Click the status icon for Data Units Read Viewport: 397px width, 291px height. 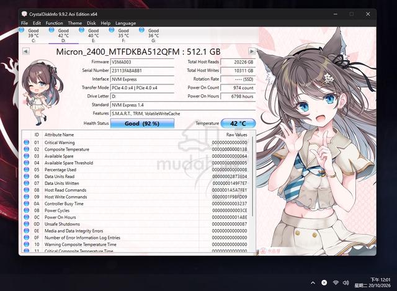point(26,176)
